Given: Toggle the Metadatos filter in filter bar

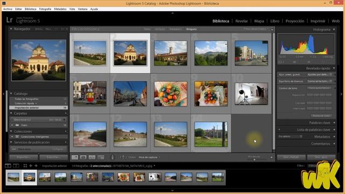Looking at the screenshot, I should tap(176, 29).
